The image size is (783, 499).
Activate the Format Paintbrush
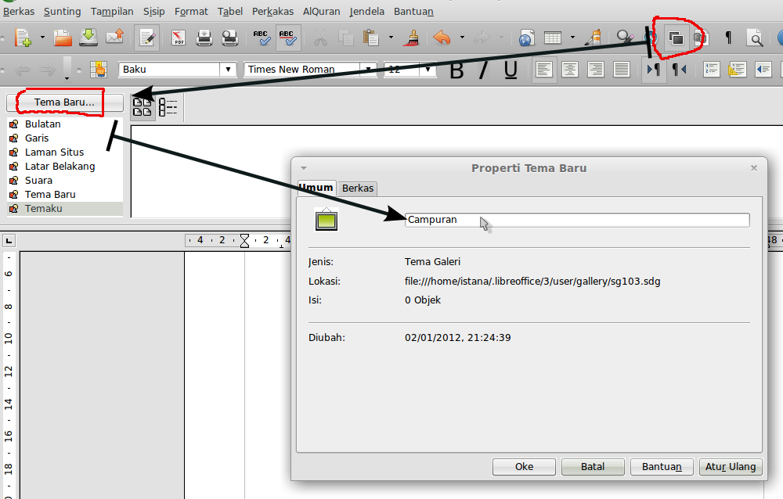413,37
